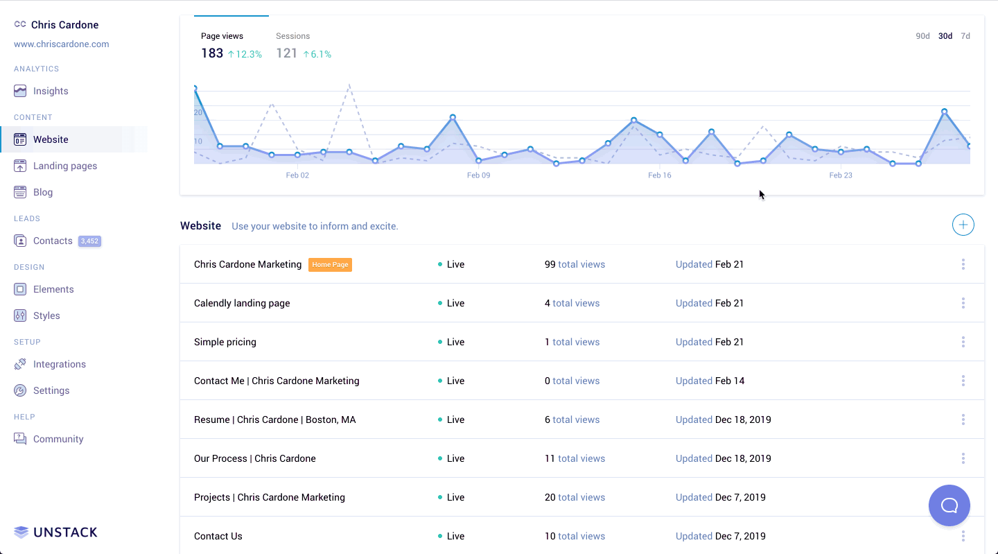Expand the Calendly landing page options menu
This screenshot has width=998, height=554.
tap(963, 303)
